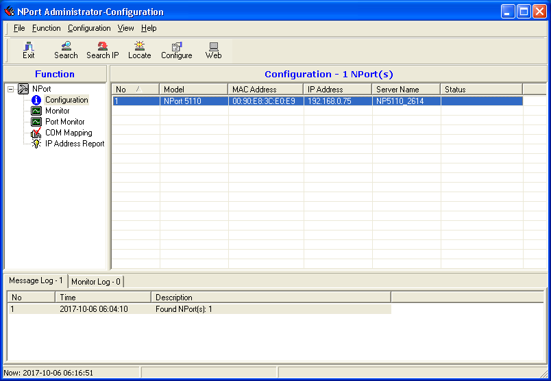Viewport: 551px width, 381px height.
Task: Sort by the Status column header
Action: click(482, 90)
